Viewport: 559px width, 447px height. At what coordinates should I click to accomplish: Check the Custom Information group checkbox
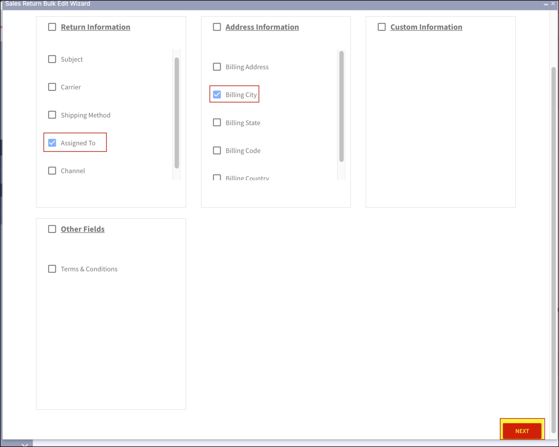[x=381, y=27]
